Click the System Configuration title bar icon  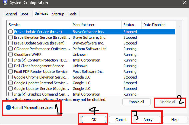click(5, 2)
